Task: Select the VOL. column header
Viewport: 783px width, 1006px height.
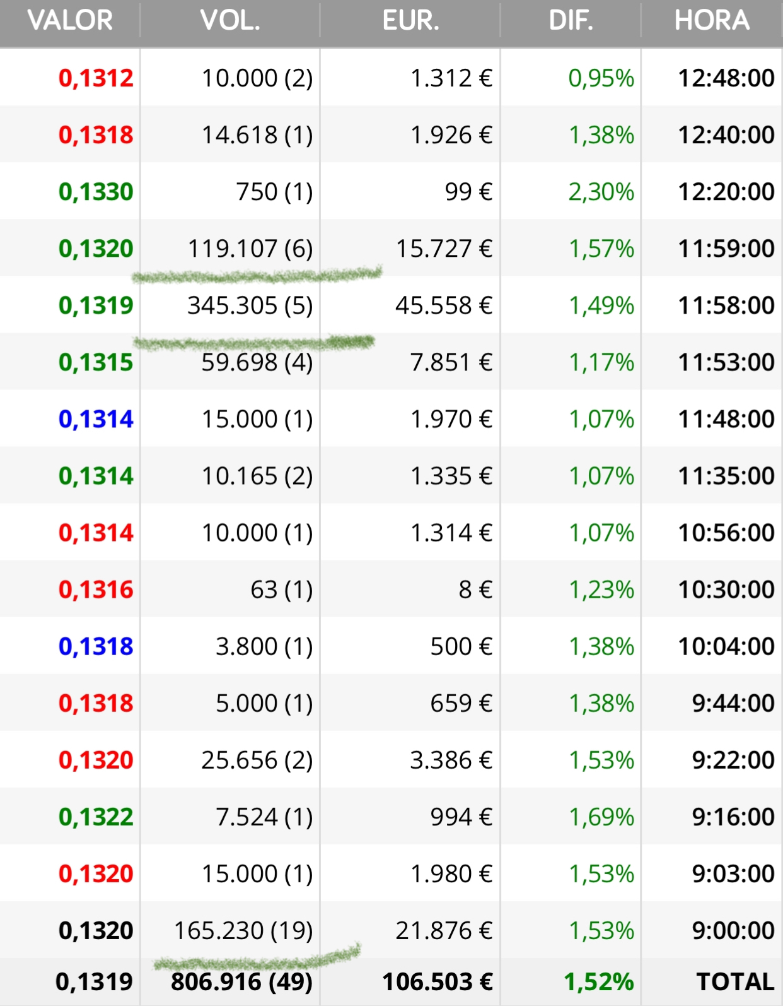Action: pos(230,21)
